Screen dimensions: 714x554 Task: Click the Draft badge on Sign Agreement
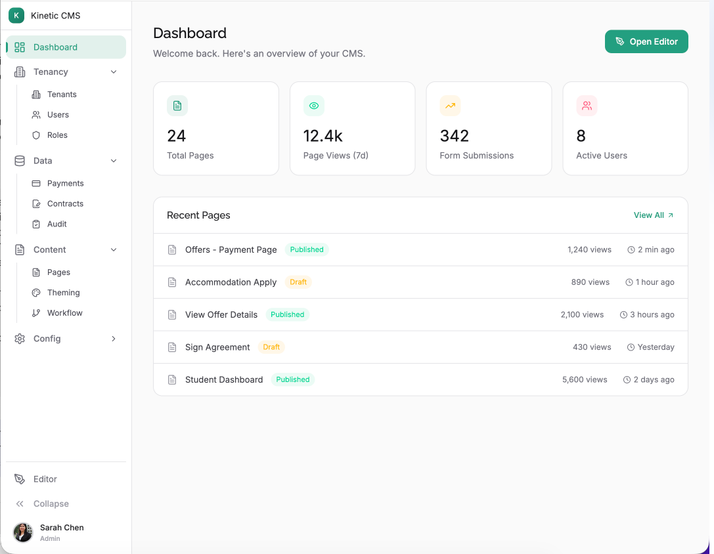click(271, 347)
